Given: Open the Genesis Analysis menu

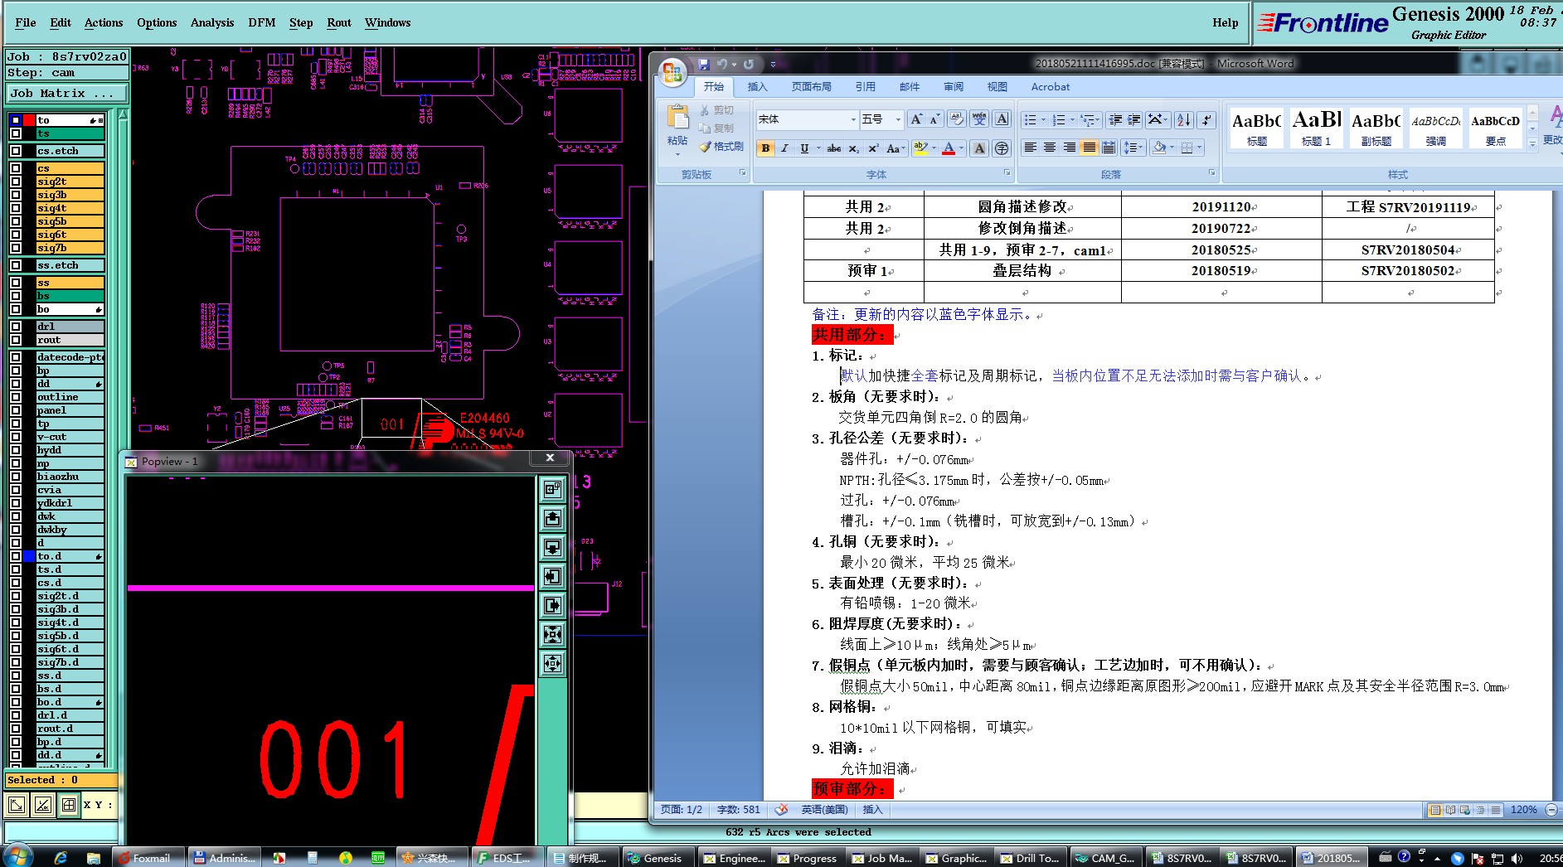Looking at the screenshot, I should (x=212, y=22).
